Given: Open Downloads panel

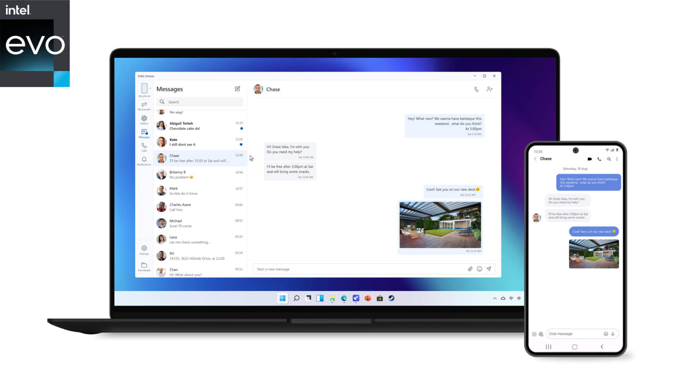Looking at the screenshot, I should 144,267.
